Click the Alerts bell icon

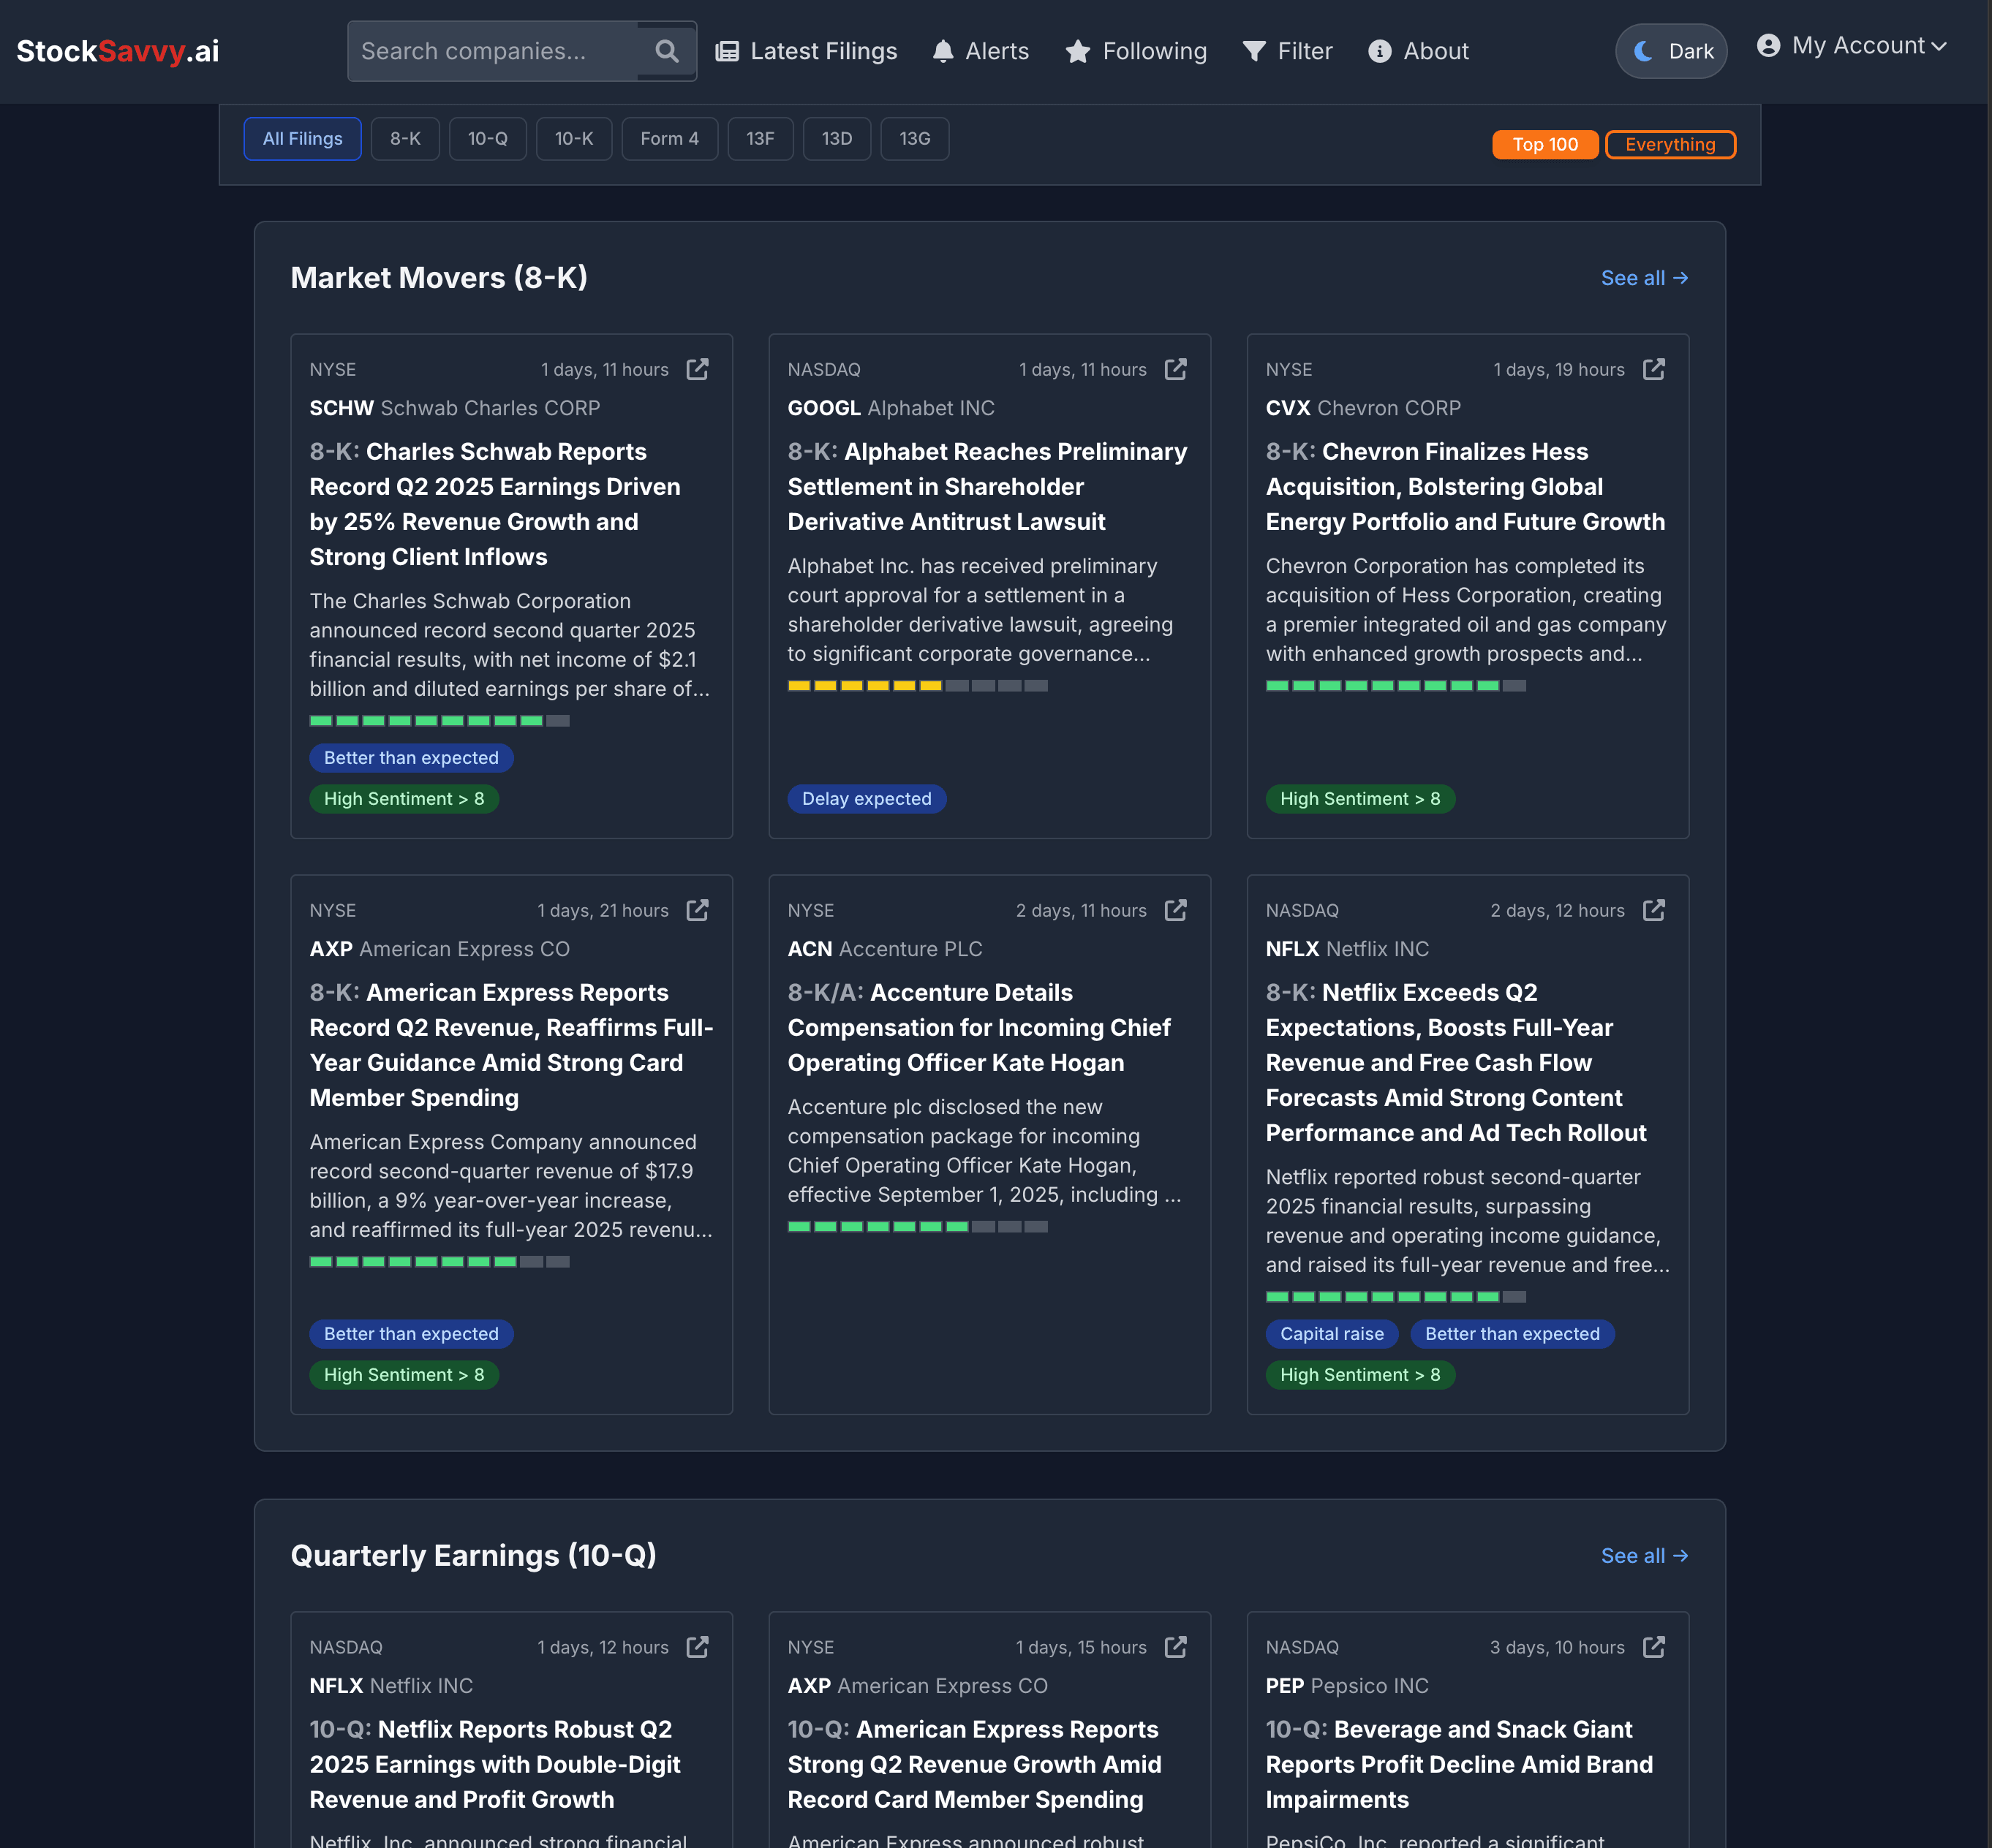pos(943,51)
